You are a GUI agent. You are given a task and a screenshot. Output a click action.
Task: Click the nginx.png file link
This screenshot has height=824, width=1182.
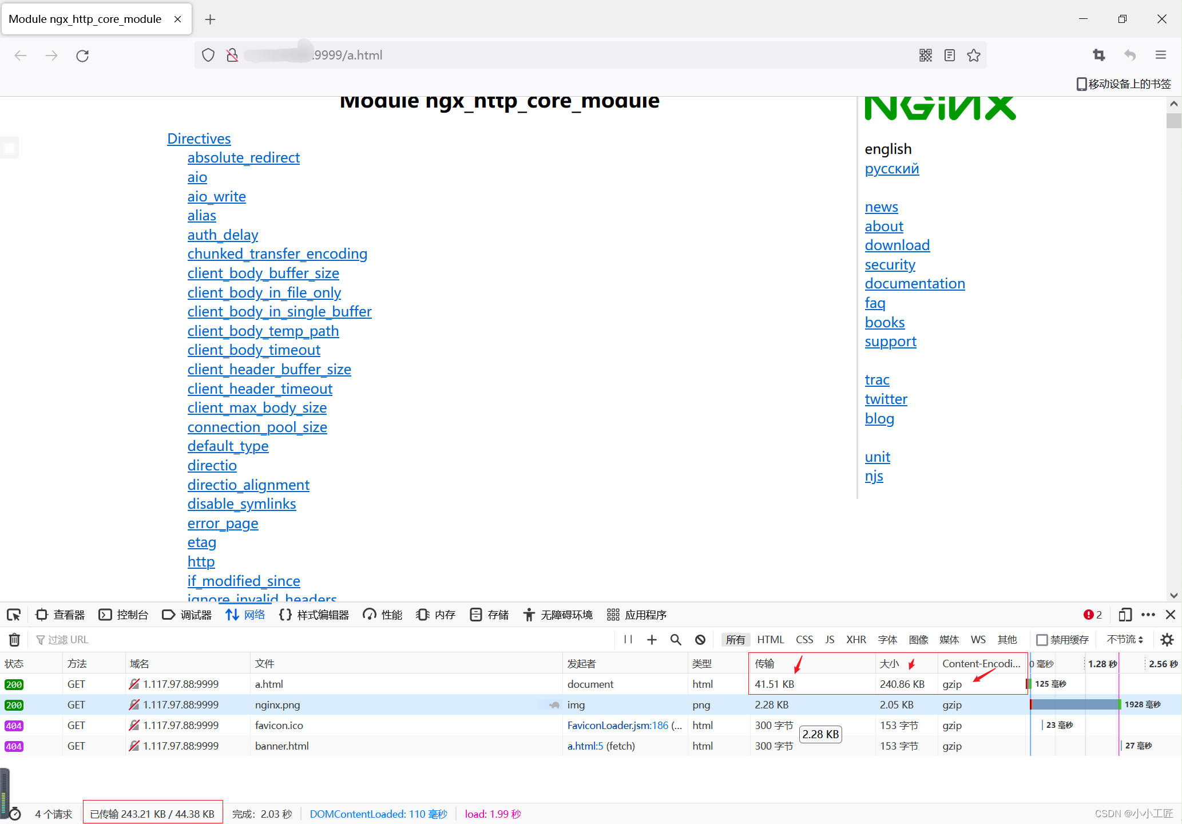(277, 704)
